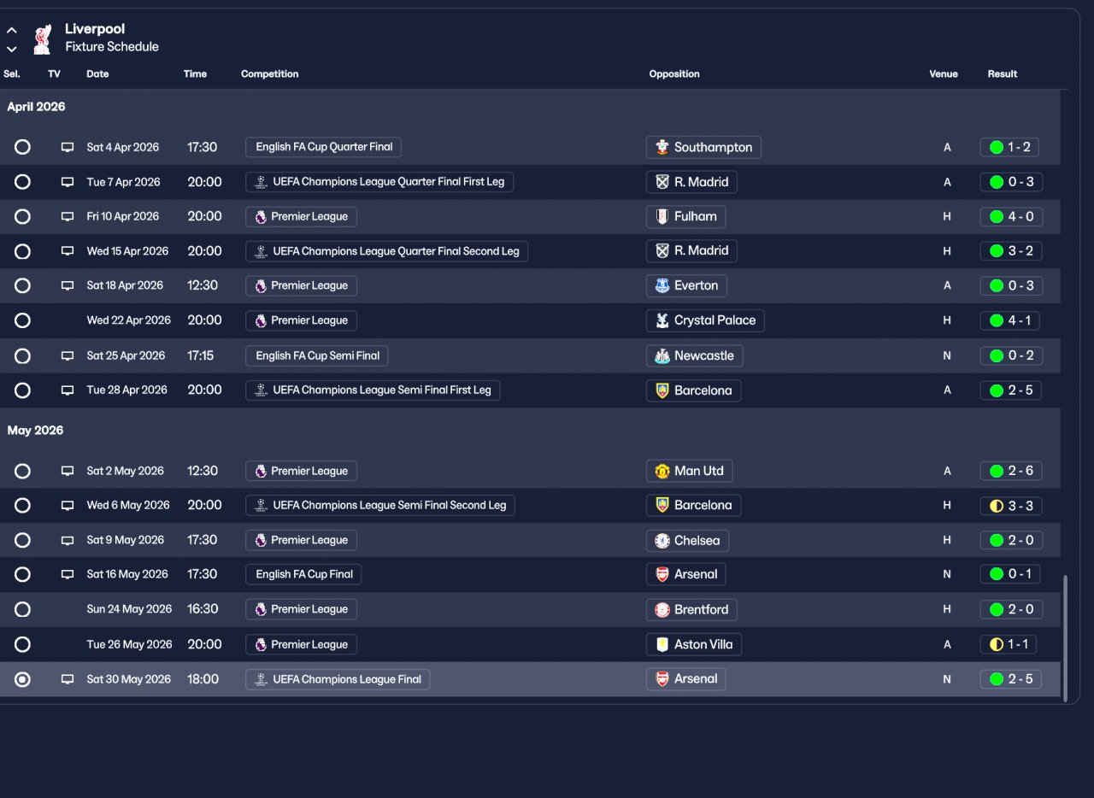The height and width of the screenshot is (798, 1094).
Task: Click TV icon for Sat 18 Apr fixture
Action: [68, 286]
